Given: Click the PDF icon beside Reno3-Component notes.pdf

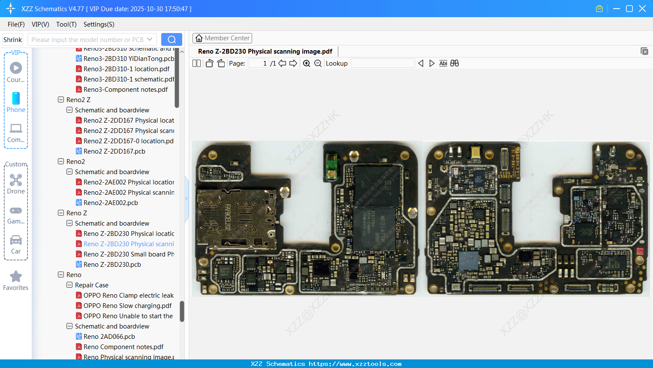Looking at the screenshot, I should pos(79,89).
